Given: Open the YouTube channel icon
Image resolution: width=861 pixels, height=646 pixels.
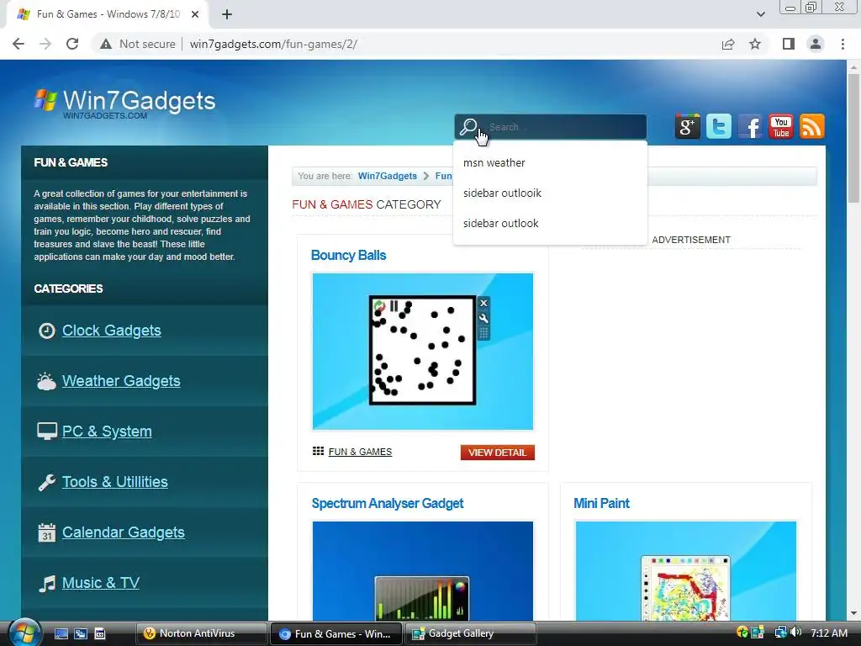Looking at the screenshot, I should click(780, 126).
